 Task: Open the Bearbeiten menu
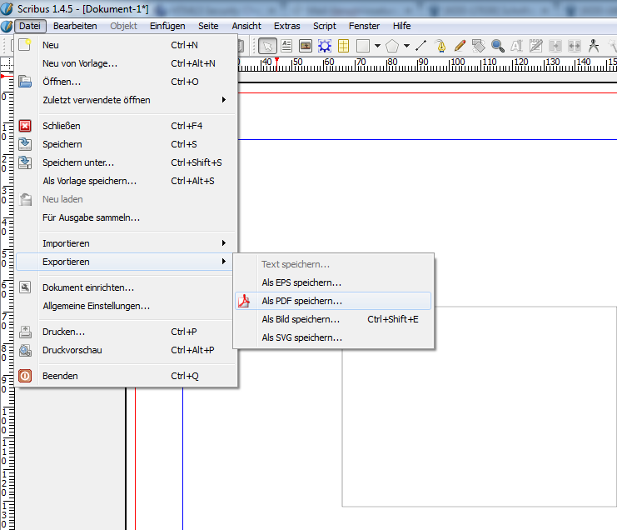tap(75, 26)
